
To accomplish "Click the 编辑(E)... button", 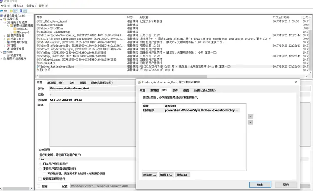I will [x=166, y=174].
